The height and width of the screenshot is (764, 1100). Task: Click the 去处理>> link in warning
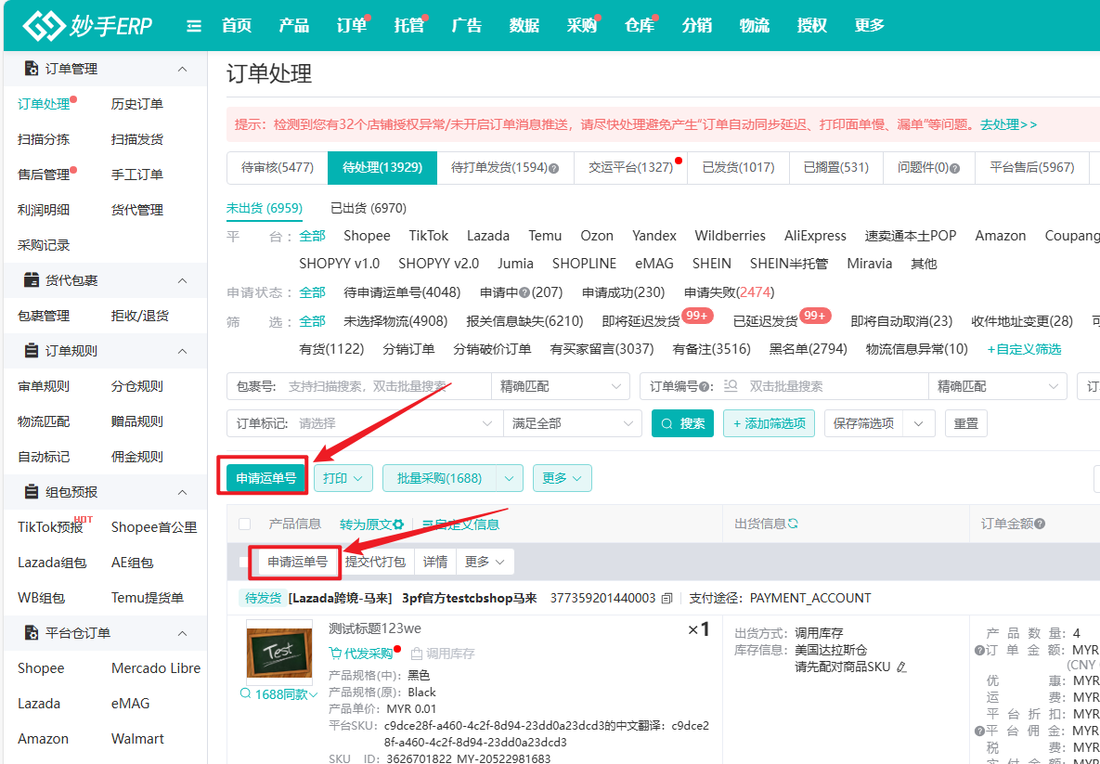click(x=1008, y=125)
